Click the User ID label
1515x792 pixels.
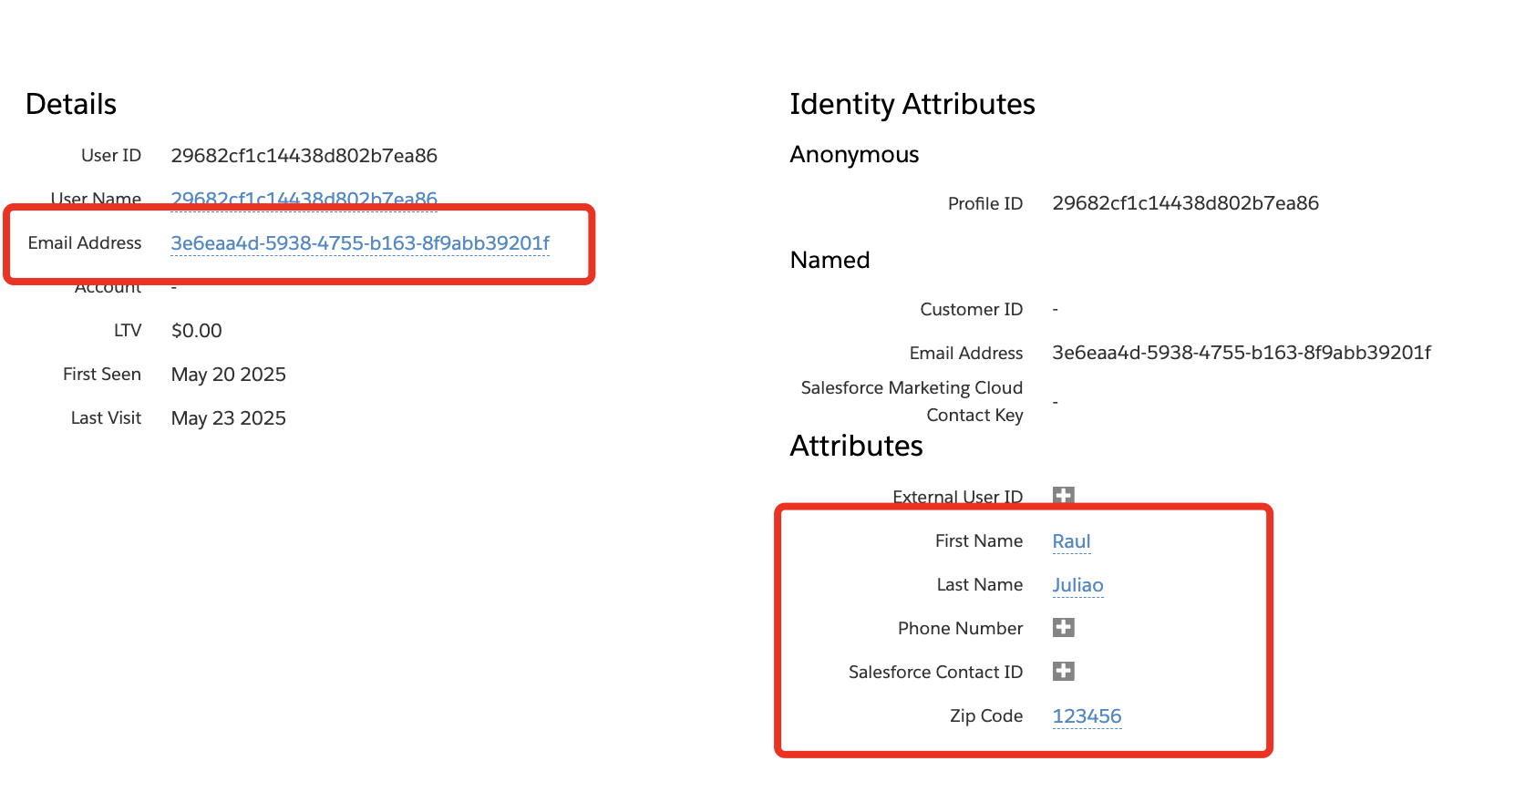(x=111, y=156)
